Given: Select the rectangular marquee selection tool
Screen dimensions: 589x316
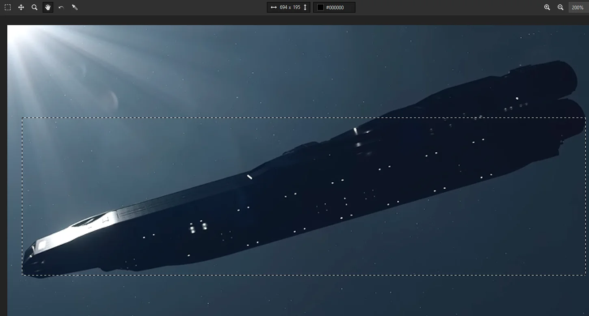Looking at the screenshot, I should [x=8, y=7].
